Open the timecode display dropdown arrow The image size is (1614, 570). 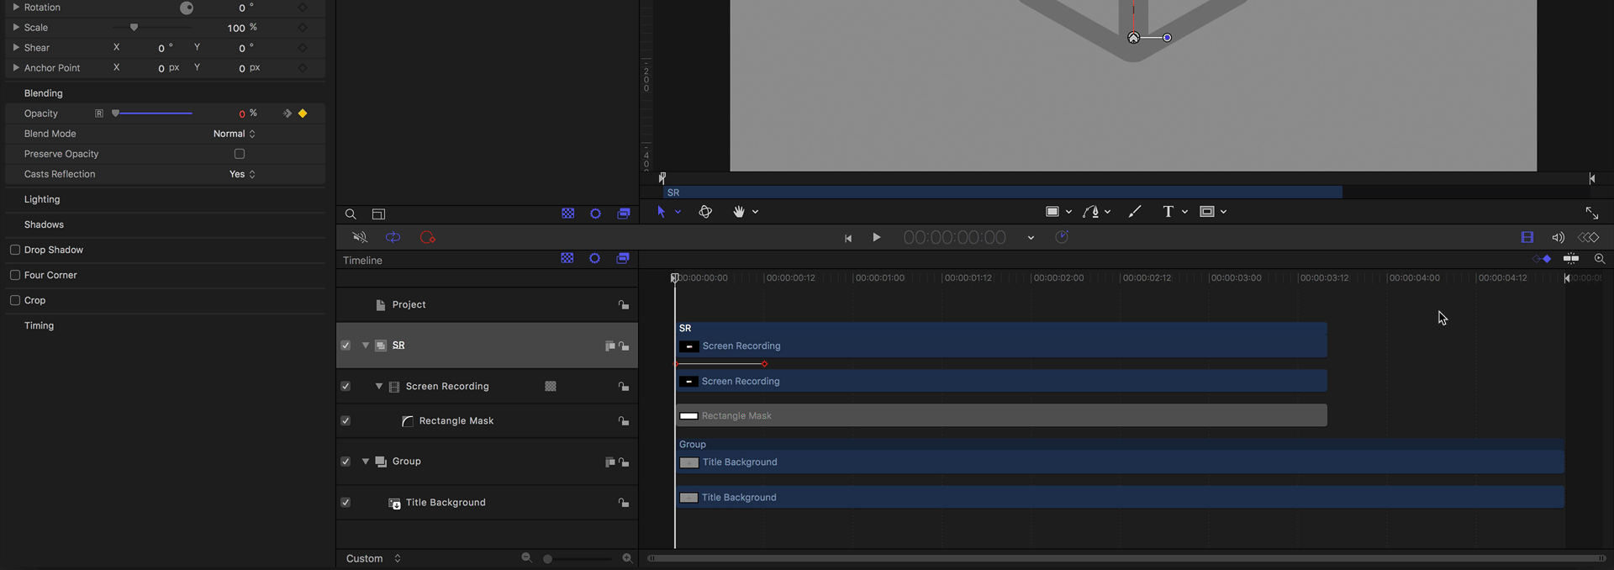pos(1031,238)
